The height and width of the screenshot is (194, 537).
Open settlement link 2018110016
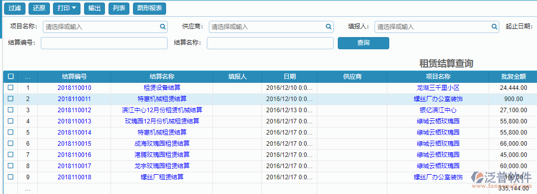tap(74, 155)
